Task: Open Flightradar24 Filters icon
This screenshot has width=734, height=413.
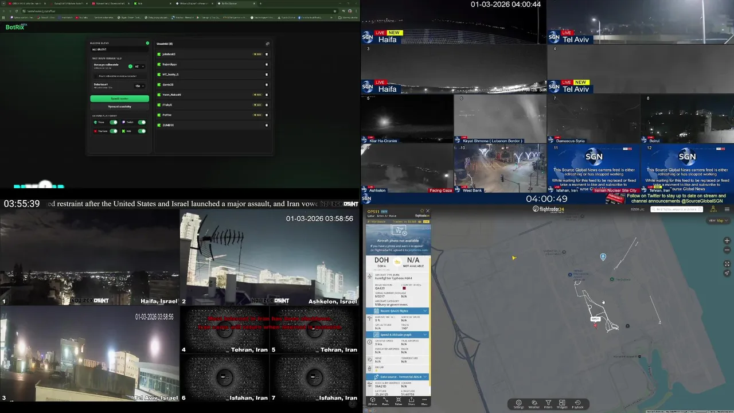Action: point(548,404)
